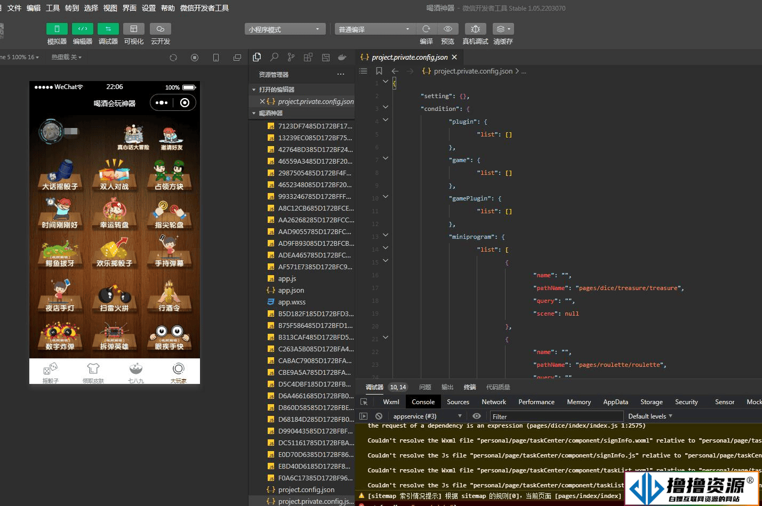Image resolution: width=762 pixels, height=506 pixels.
Task: Collapse the "gamePlugin" block fold arrow
Action: (386, 197)
